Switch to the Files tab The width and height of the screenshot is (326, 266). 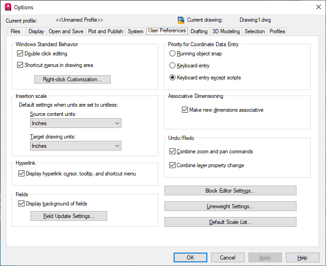pyautogui.click(x=15, y=31)
